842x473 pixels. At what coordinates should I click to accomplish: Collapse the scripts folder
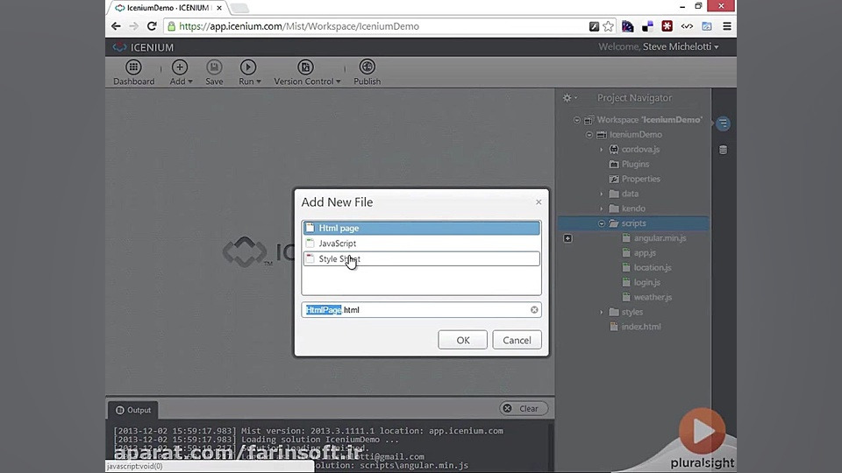(602, 223)
